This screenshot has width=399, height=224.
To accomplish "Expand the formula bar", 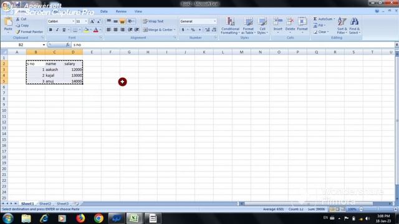I will pyautogui.click(x=397, y=45).
